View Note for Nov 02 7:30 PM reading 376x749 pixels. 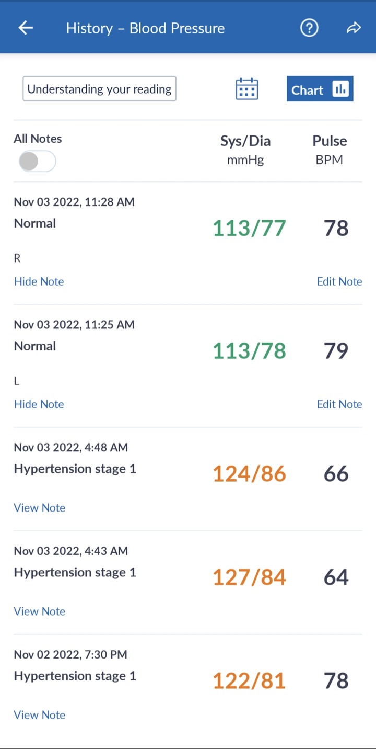(x=40, y=715)
